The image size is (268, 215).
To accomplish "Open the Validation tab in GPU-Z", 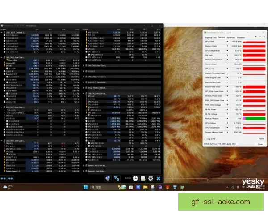I will pos(241,37).
